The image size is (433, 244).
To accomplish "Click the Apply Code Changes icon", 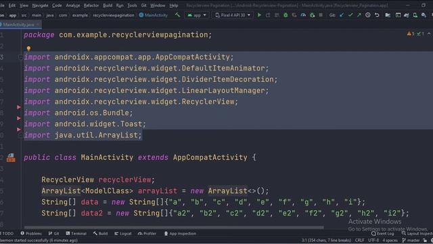I will coord(277,15).
